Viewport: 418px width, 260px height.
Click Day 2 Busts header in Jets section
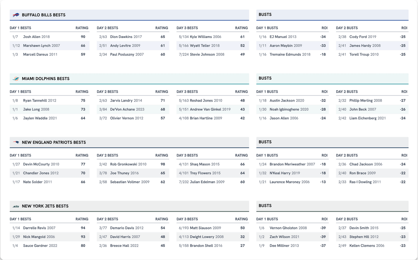click(347, 219)
